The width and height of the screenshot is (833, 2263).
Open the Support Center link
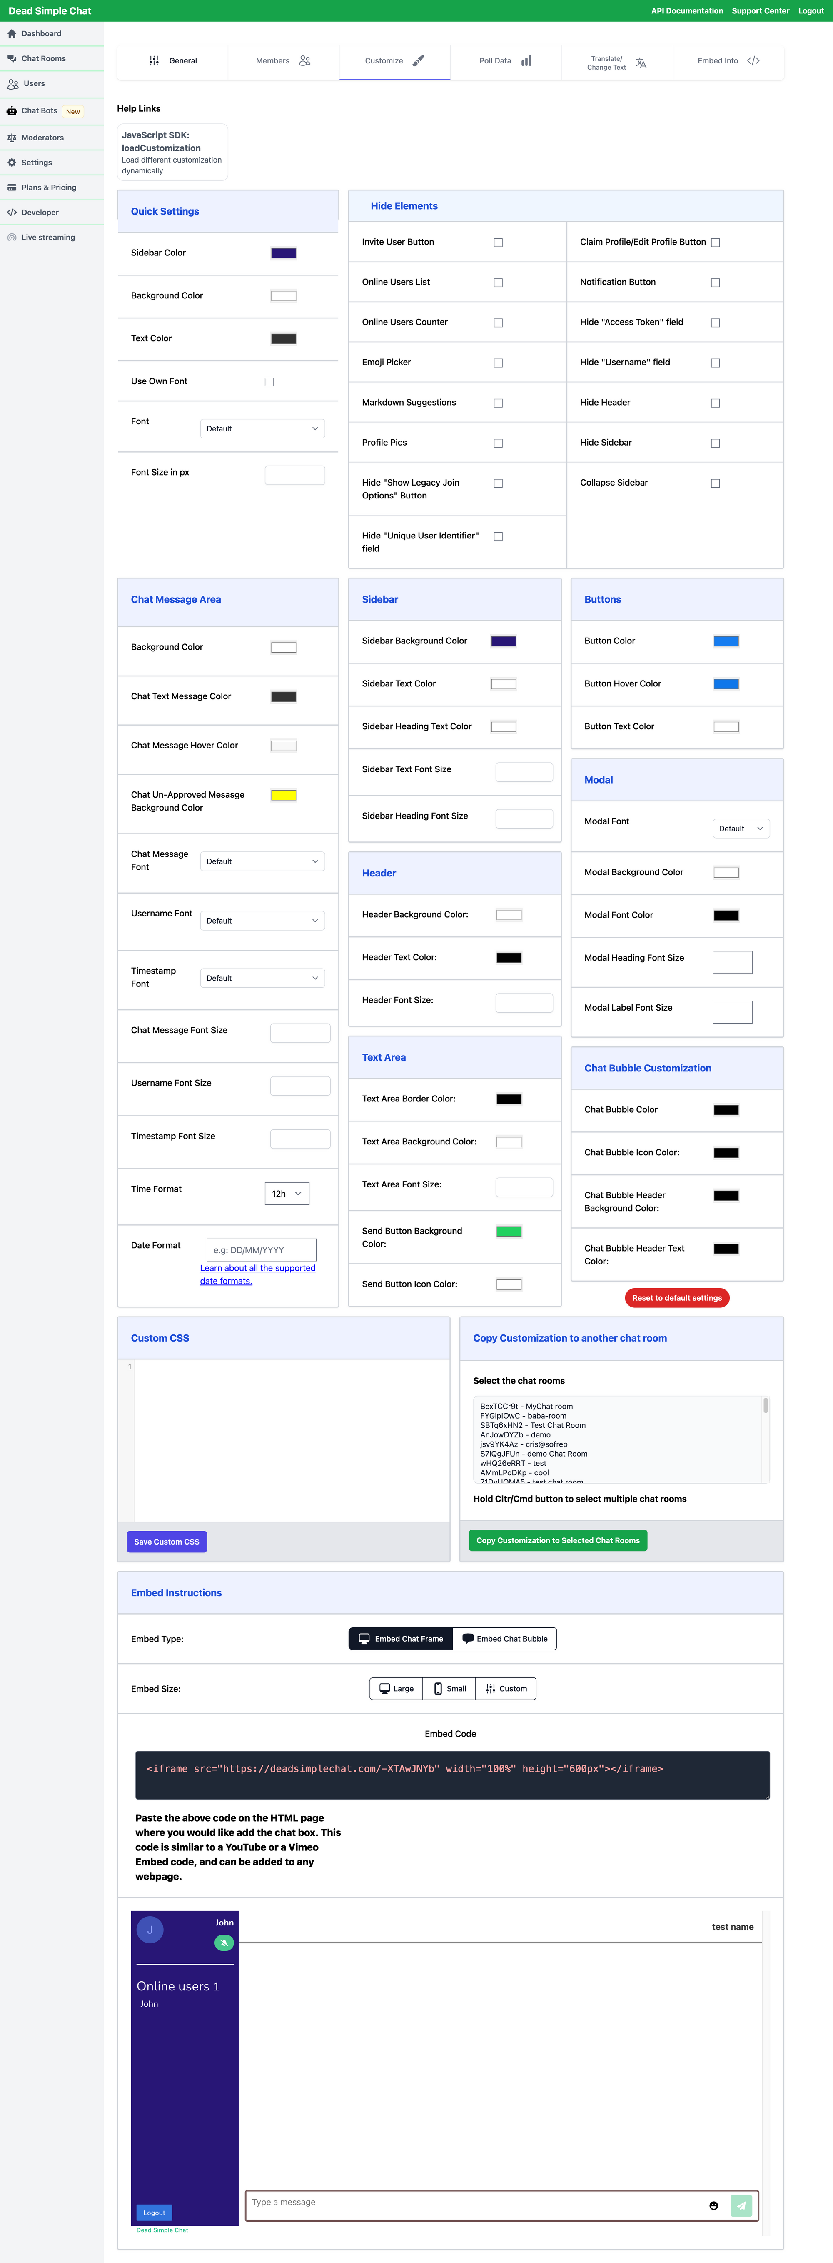click(x=760, y=11)
